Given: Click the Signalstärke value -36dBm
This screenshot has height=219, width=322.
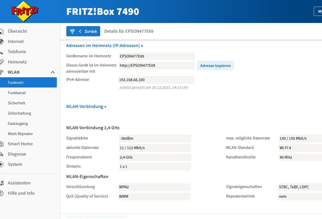Looking at the screenshot, I should (155, 138).
